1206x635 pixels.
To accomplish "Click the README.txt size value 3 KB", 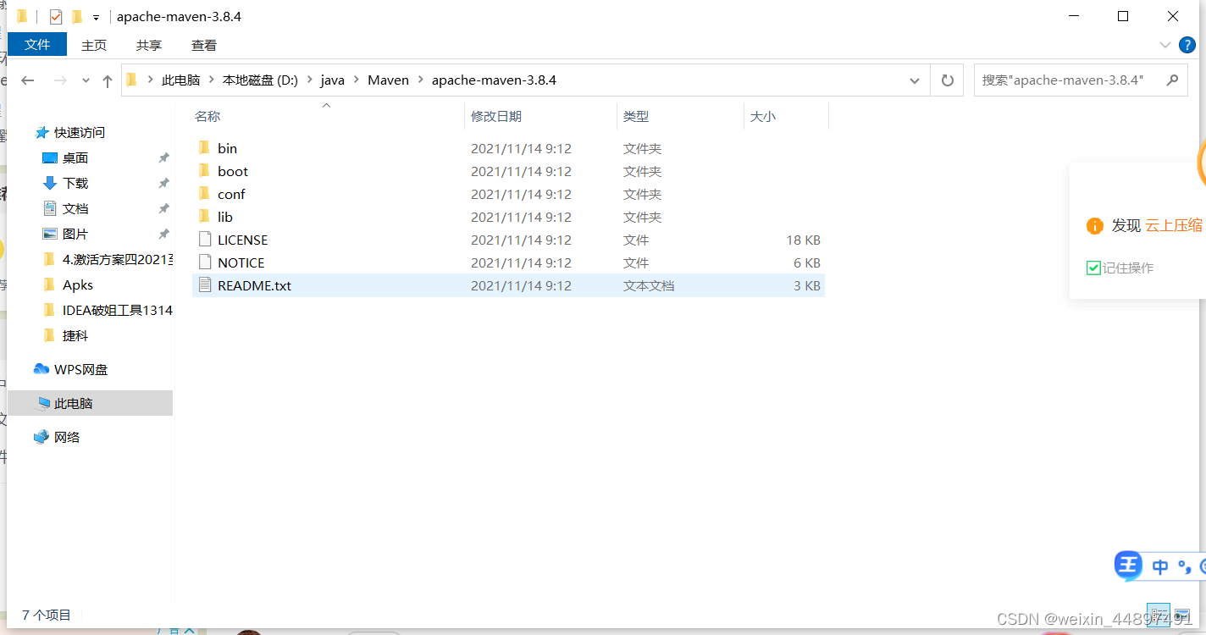I will 806,285.
